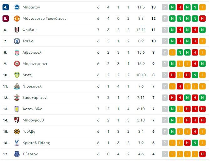Click the Fulham club crest icon

click(17, 30)
